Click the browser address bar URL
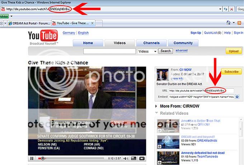Viewport: 244px width, 165px height. [x=38, y=9]
